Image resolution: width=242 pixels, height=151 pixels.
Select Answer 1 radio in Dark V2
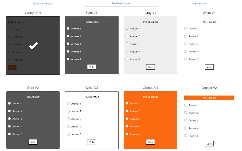[9, 103]
